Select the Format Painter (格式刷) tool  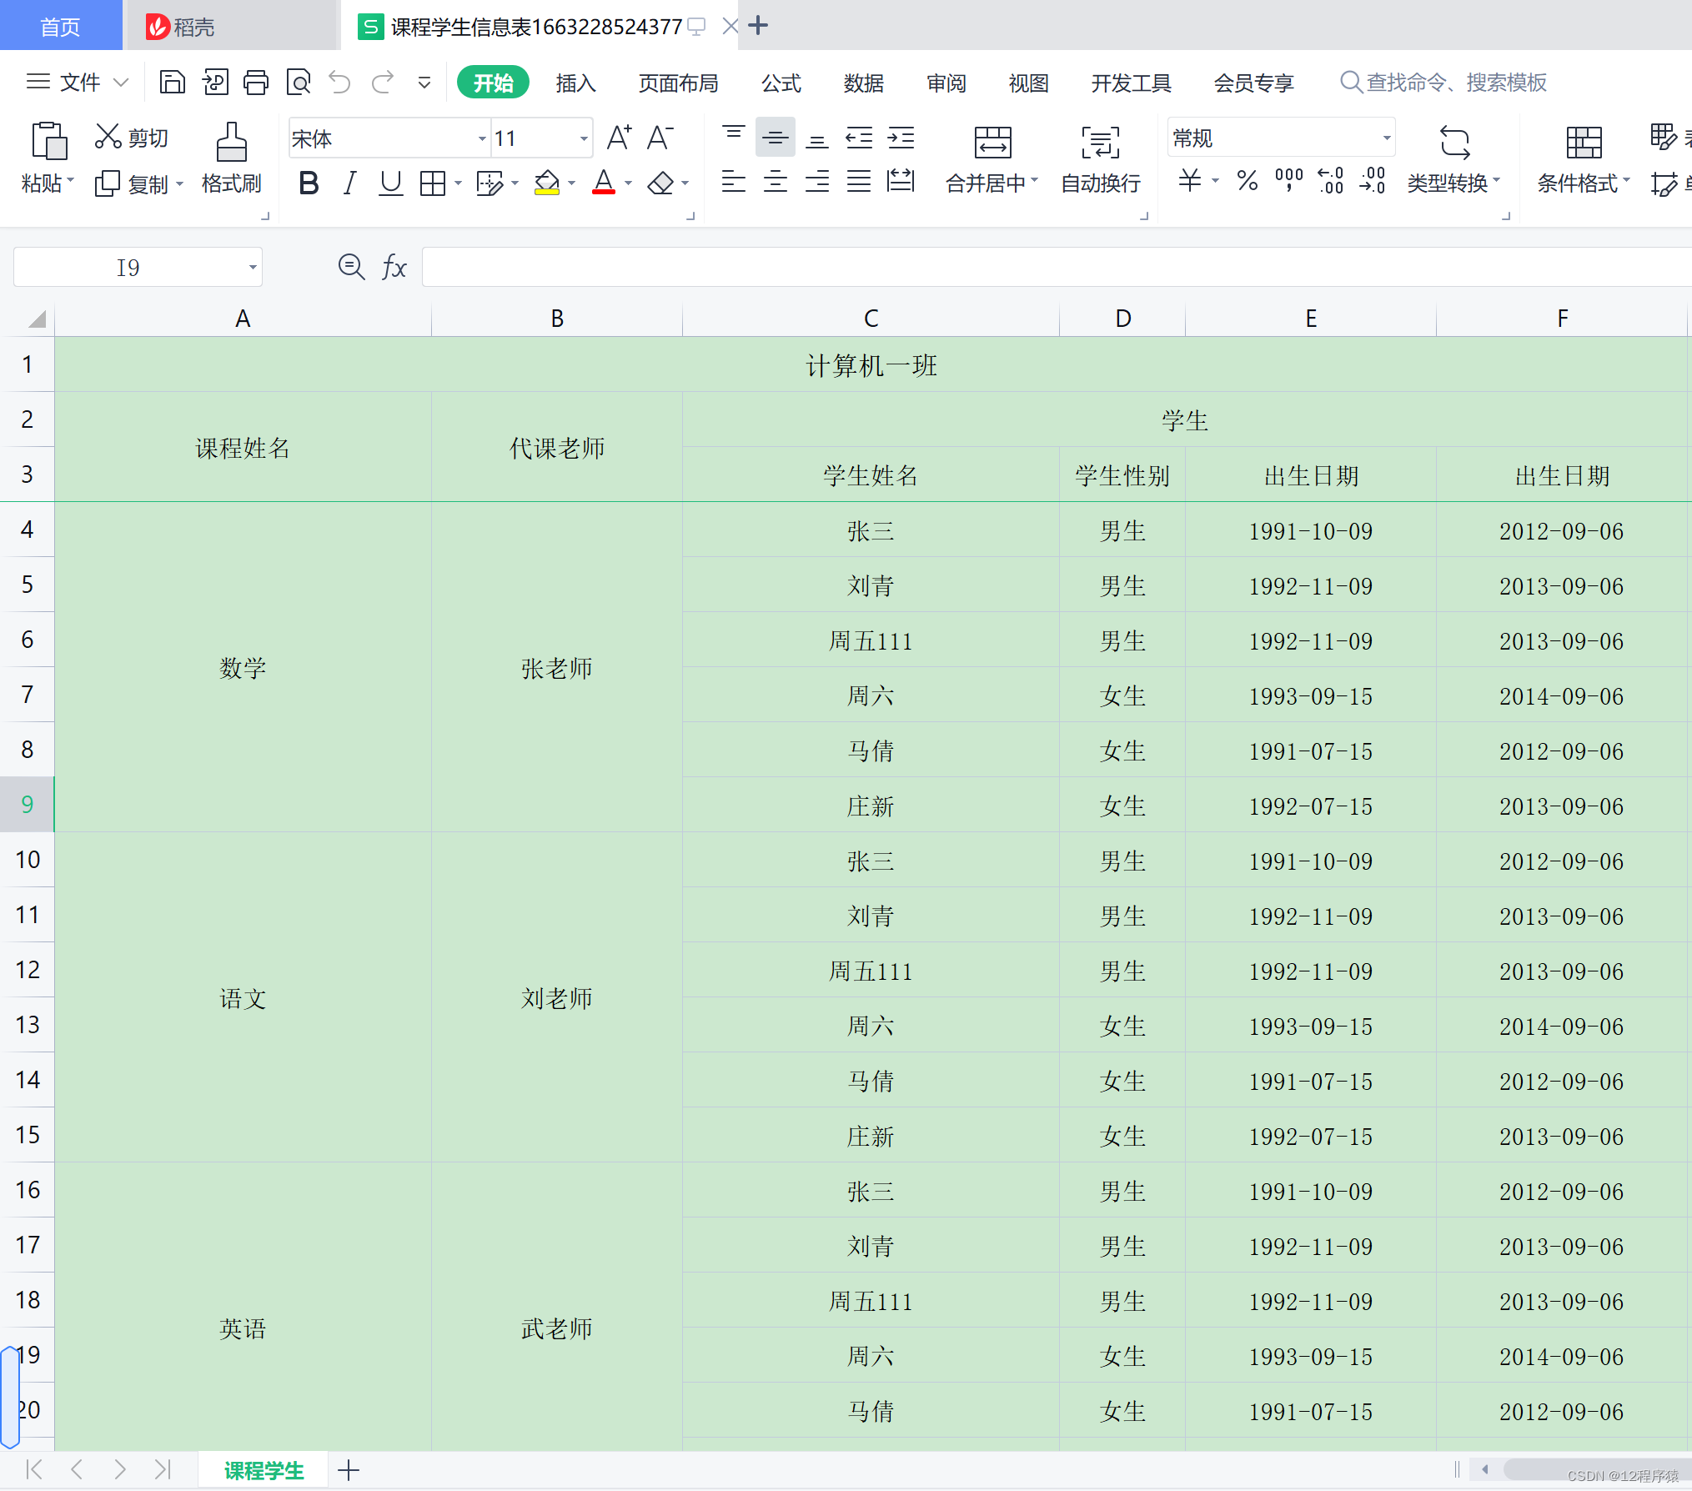(231, 158)
